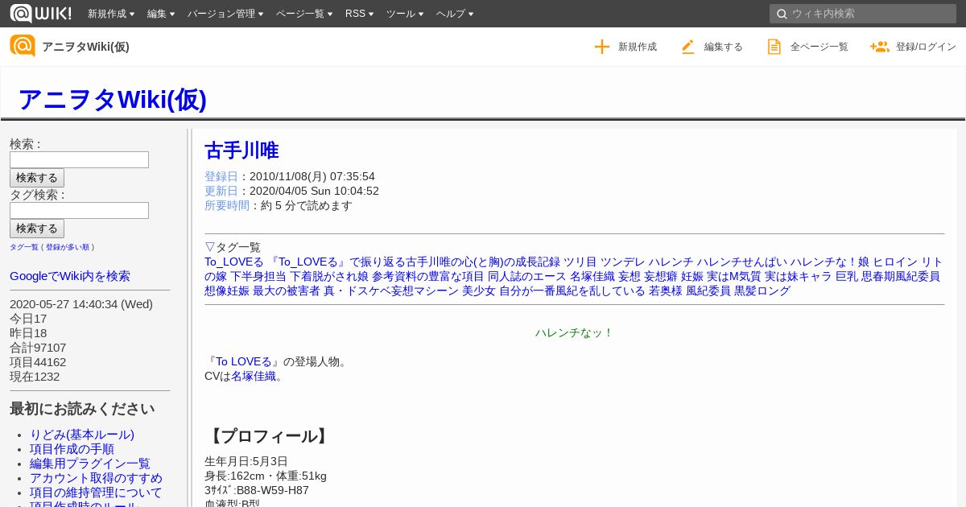The width and height of the screenshot is (966, 507).
Task: Expand the ページ一覧 menu
Action: pyautogui.click(x=304, y=14)
